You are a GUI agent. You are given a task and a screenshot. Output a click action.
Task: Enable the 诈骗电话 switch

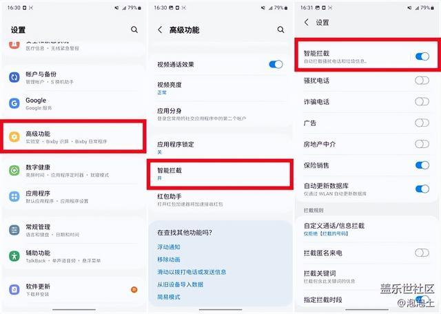click(422, 101)
